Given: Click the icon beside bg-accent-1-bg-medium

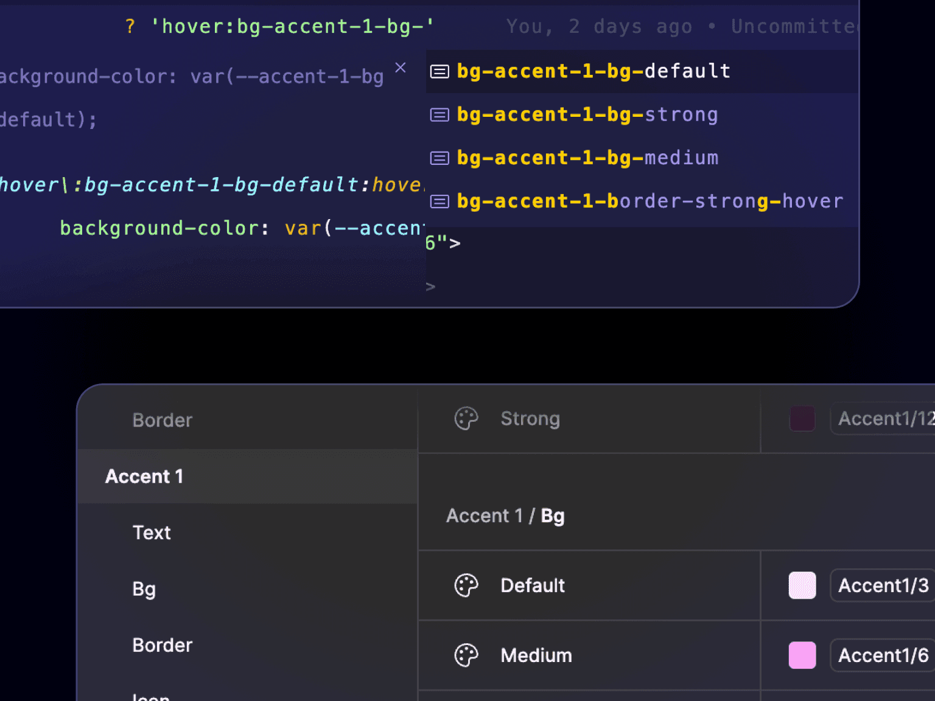Looking at the screenshot, I should point(439,158).
